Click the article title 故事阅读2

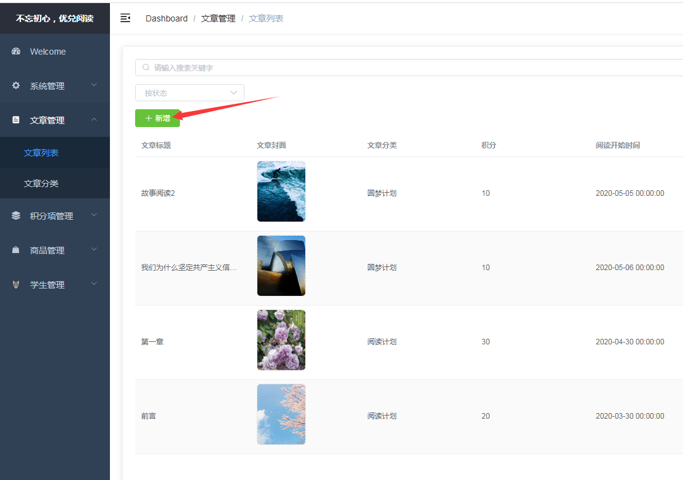point(158,193)
